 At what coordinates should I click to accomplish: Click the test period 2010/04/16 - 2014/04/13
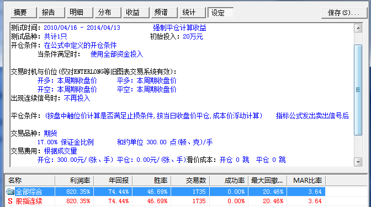coord(82,28)
